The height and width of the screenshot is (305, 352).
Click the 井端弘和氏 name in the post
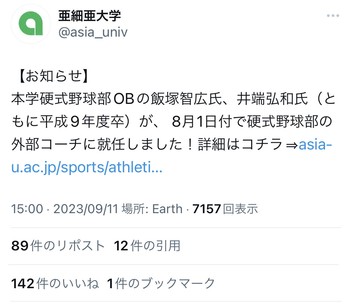tap(272, 99)
